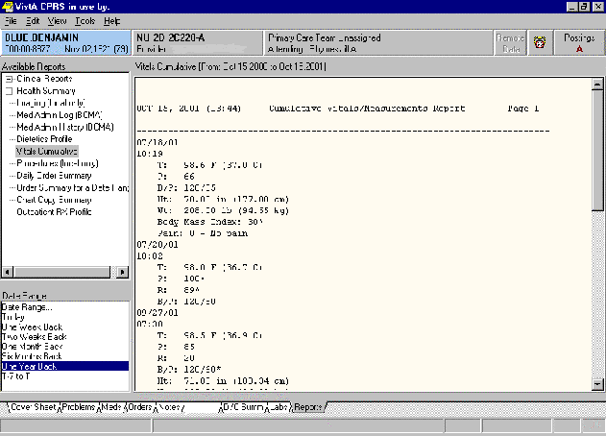Image resolution: width=606 pixels, height=436 pixels.
Task: Select Med Admin History (BCMA) report
Action: click(65, 127)
